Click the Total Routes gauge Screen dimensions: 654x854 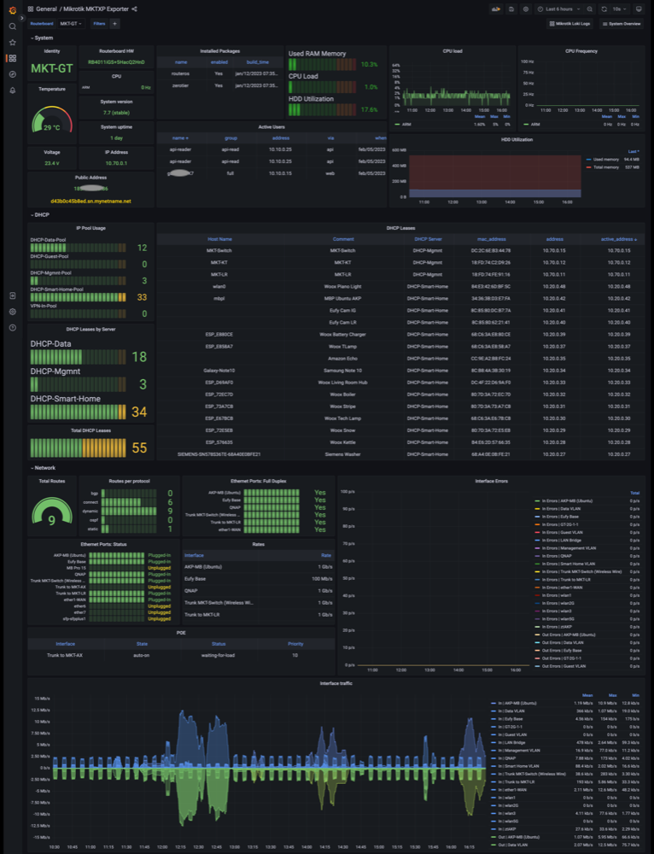click(x=52, y=512)
